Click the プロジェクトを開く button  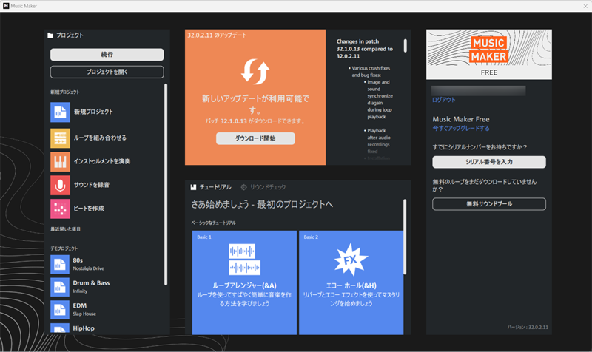coord(107,72)
